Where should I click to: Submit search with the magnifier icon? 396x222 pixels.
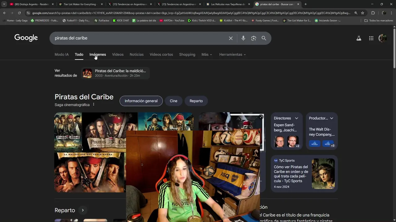click(x=264, y=38)
